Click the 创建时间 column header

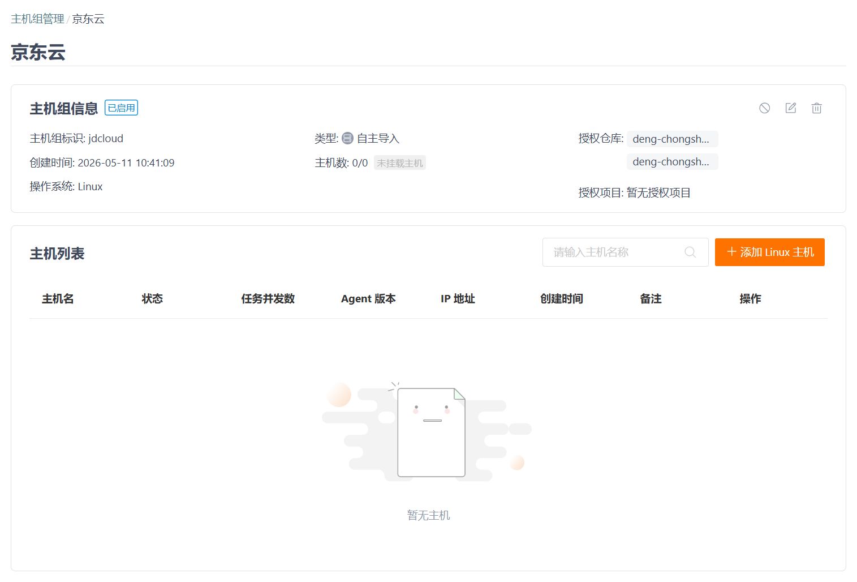click(x=562, y=298)
